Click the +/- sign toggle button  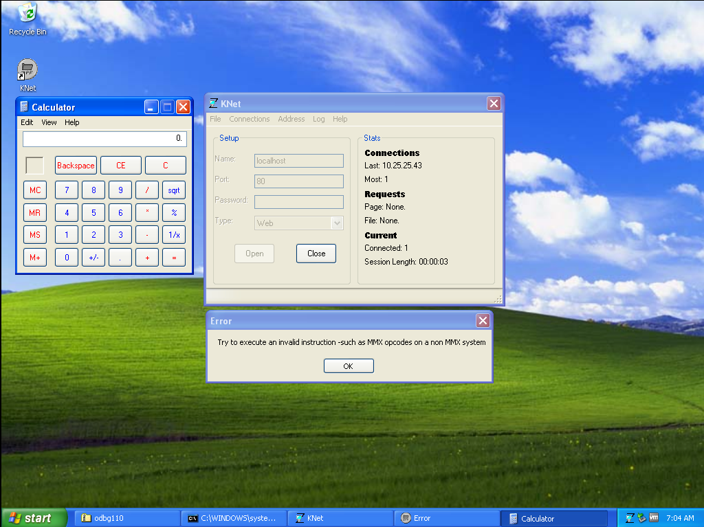click(x=93, y=258)
